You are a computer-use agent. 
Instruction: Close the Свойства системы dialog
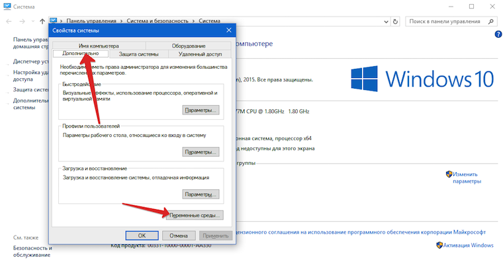coord(229,30)
